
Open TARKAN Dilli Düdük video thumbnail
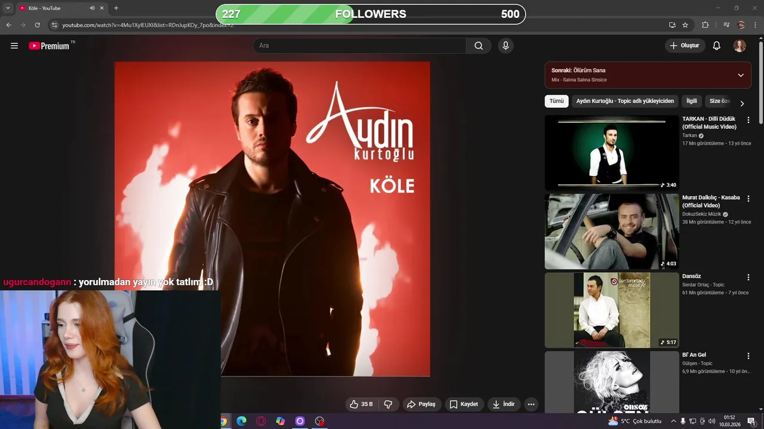612,153
